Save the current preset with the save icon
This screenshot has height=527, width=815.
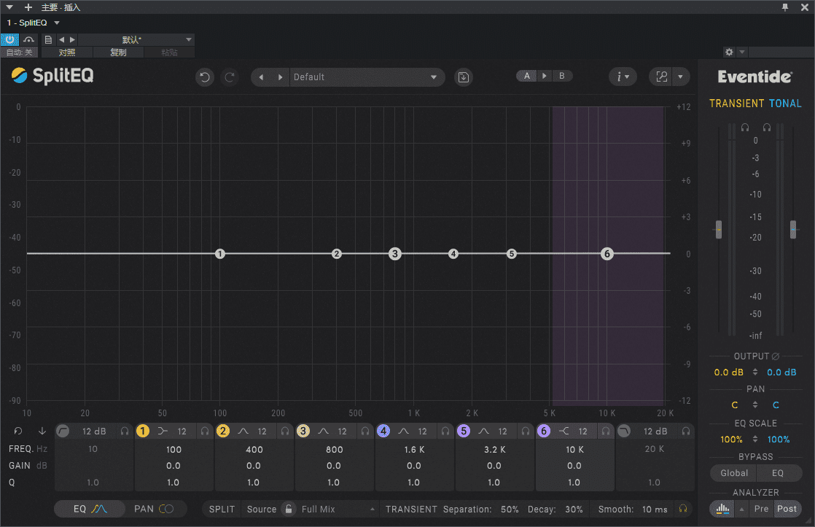click(x=463, y=77)
